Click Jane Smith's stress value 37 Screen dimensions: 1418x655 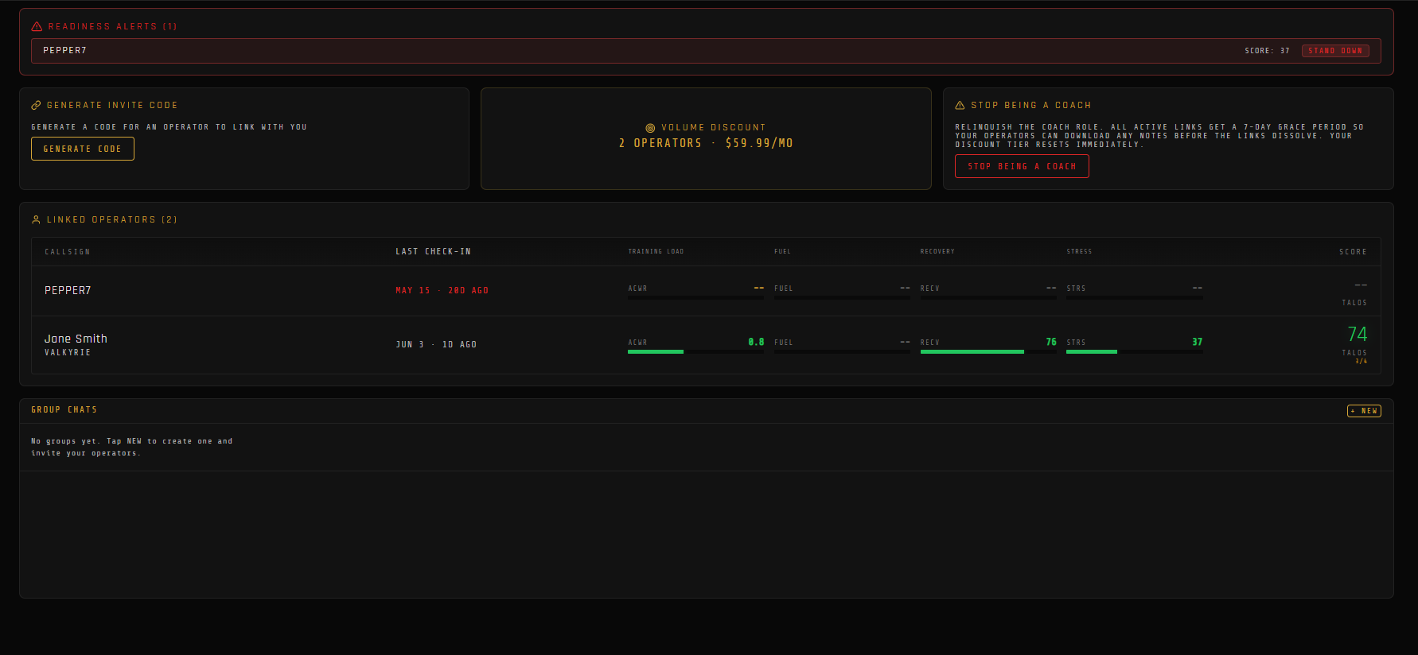click(1198, 342)
